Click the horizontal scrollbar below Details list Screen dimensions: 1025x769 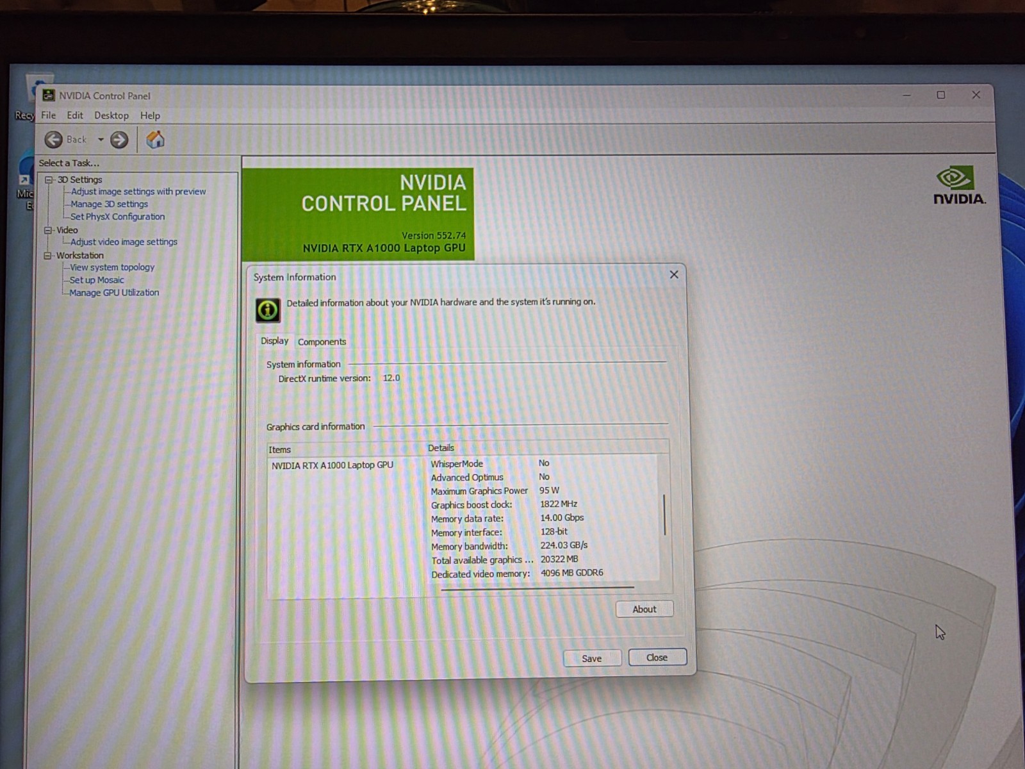click(x=537, y=587)
